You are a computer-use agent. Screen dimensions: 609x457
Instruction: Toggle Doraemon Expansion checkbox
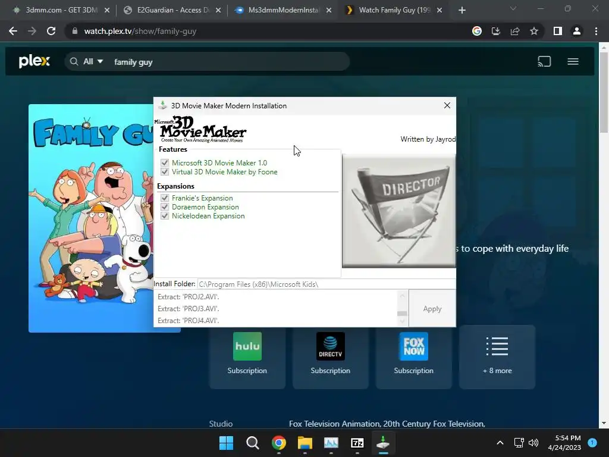click(x=165, y=206)
